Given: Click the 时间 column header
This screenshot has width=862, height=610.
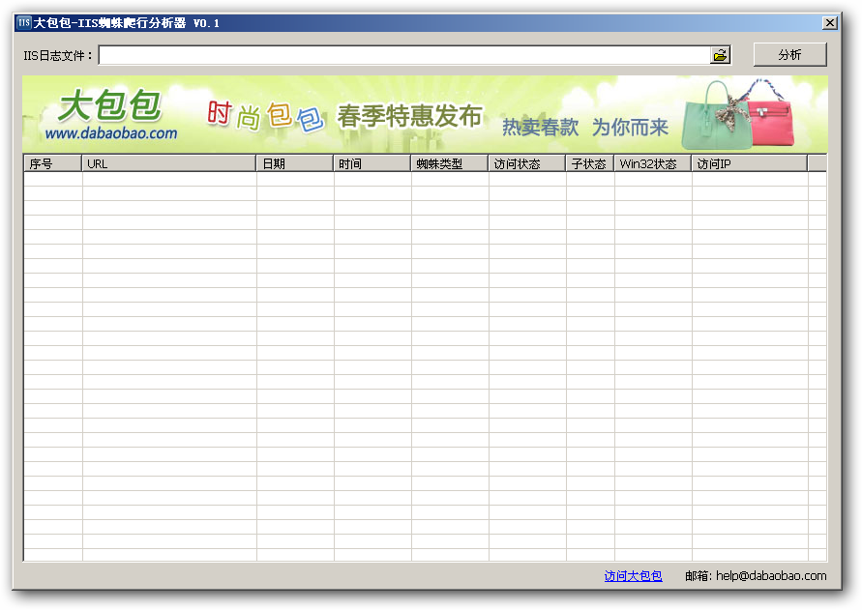Looking at the screenshot, I should (372, 163).
